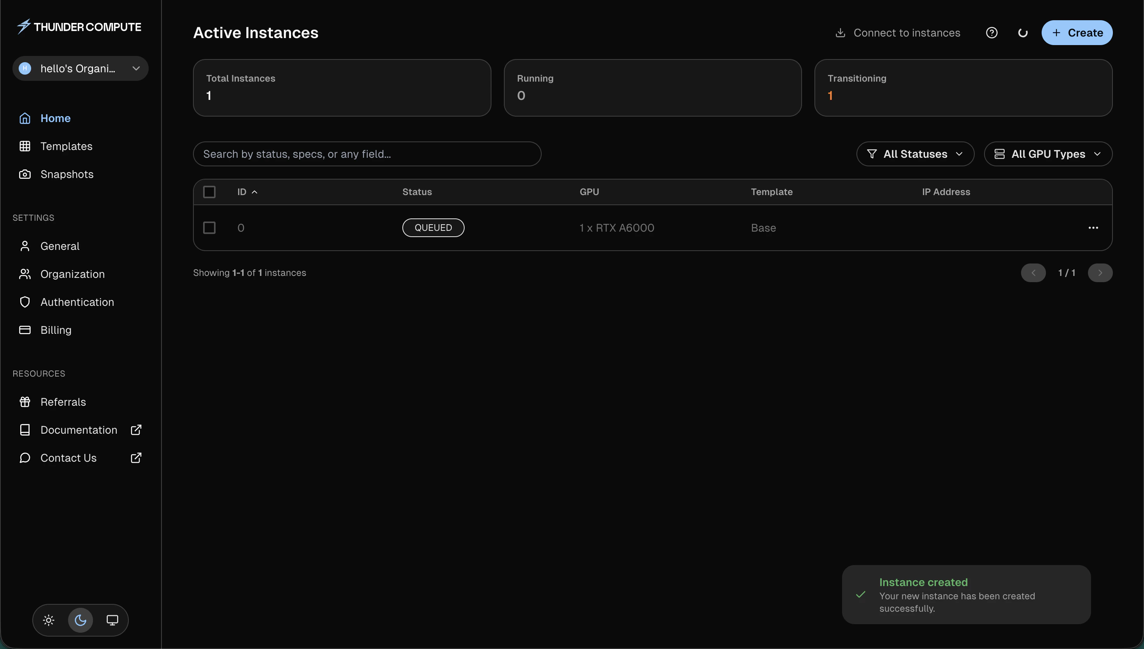Click the shield icon for Authentication
The height and width of the screenshot is (649, 1144).
click(25, 302)
